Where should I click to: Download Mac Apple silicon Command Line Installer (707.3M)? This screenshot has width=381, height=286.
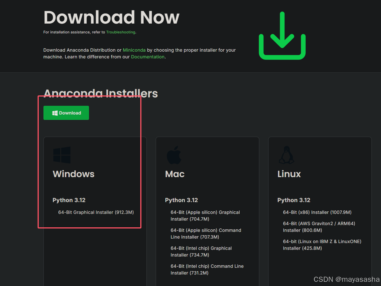pyautogui.click(x=206, y=234)
